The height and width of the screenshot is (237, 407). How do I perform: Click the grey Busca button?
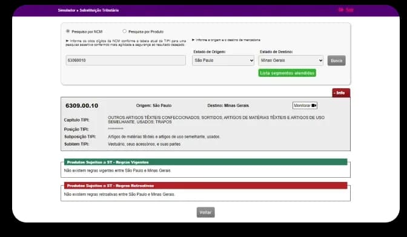(336, 60)
